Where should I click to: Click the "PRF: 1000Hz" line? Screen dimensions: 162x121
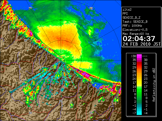132,26
